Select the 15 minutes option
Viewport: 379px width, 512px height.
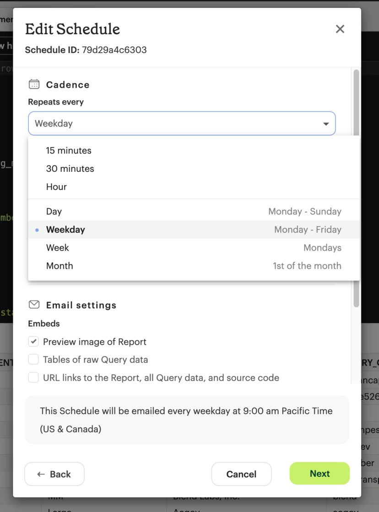(69, 150)
